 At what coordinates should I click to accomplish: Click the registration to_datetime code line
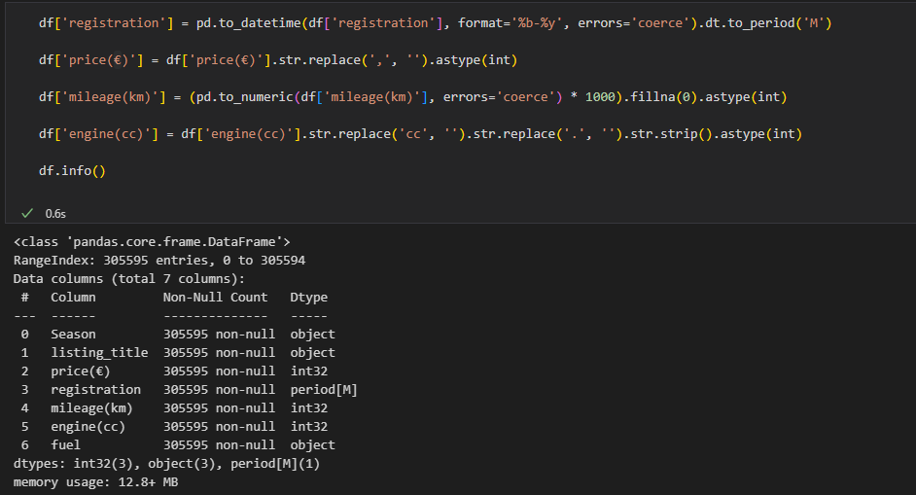[436, 22]
